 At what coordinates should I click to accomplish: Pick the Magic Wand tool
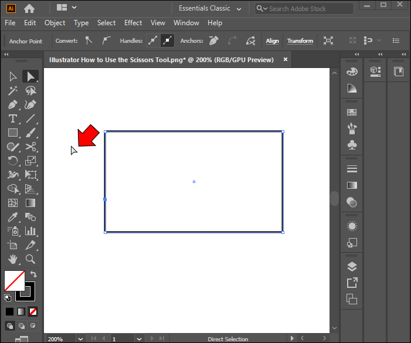12,91
